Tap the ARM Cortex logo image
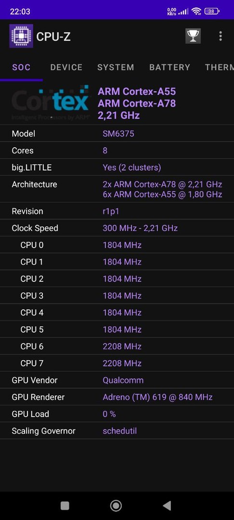 (51, 103)
